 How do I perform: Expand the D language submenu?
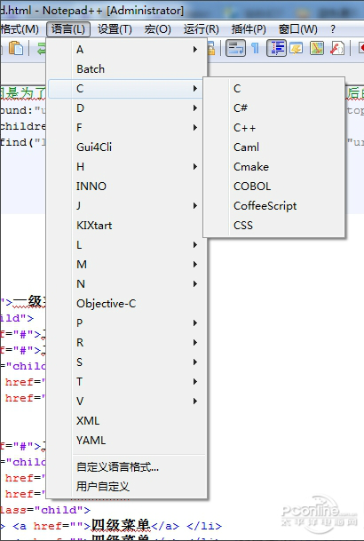point(127,108)
